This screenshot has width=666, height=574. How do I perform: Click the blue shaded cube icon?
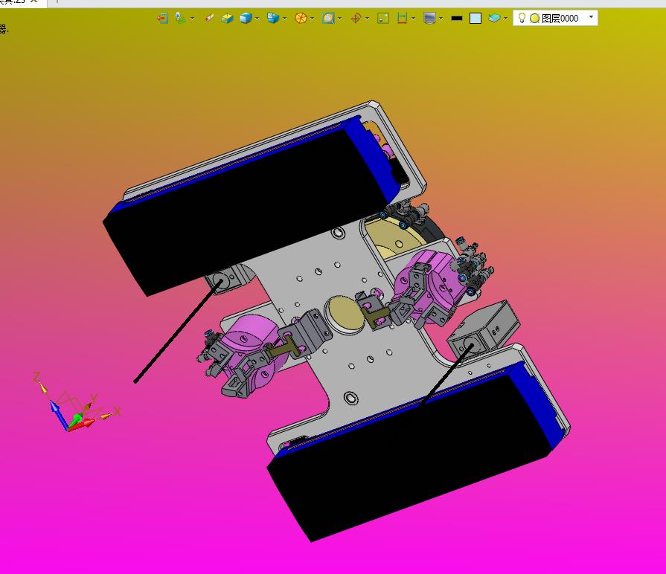[x=246, y=19]
